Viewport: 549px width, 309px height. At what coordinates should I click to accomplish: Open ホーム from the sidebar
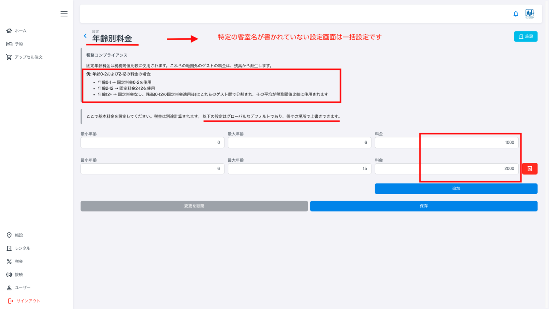coord(20,31)
